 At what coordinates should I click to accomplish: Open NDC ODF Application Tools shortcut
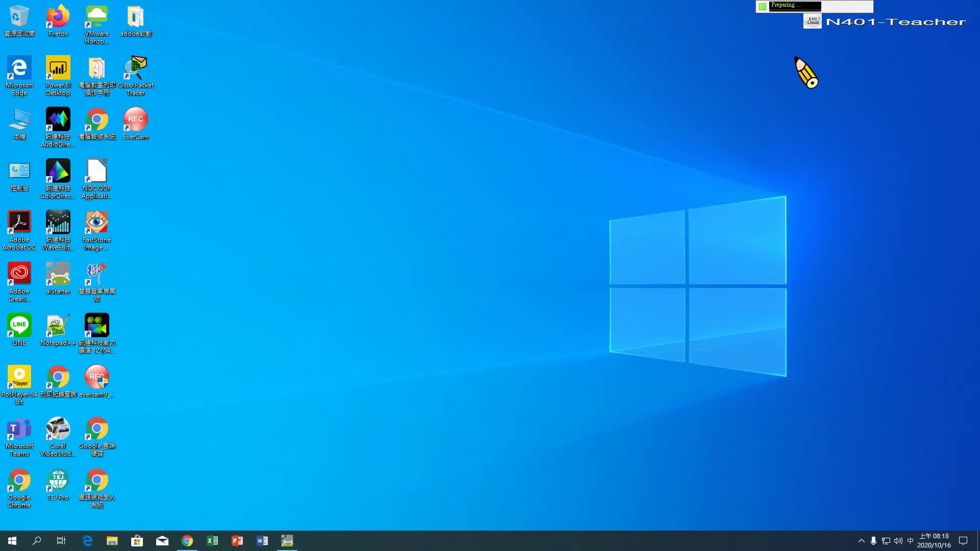(96, 179)
